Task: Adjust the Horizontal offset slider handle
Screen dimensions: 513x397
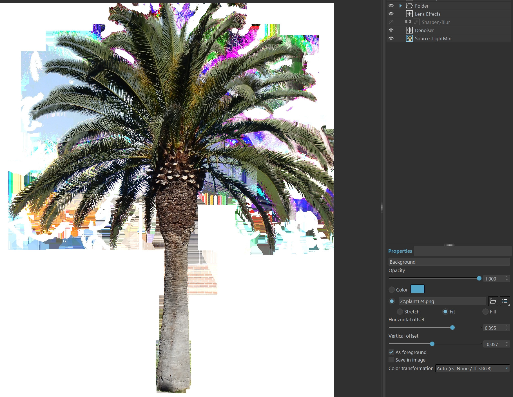Action: click(x=452, y=328)
